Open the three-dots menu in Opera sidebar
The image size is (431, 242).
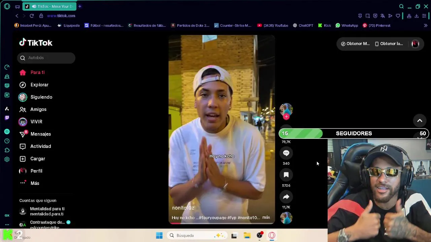tap(7, 225)
